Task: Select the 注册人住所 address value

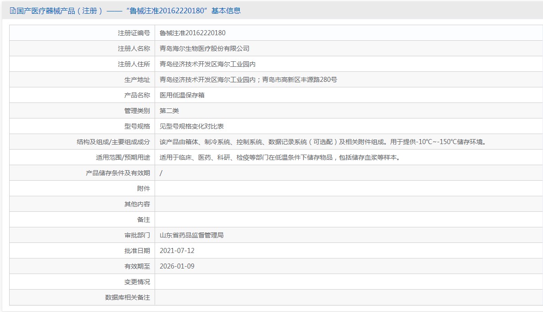Action: click(x=207, y=64)
